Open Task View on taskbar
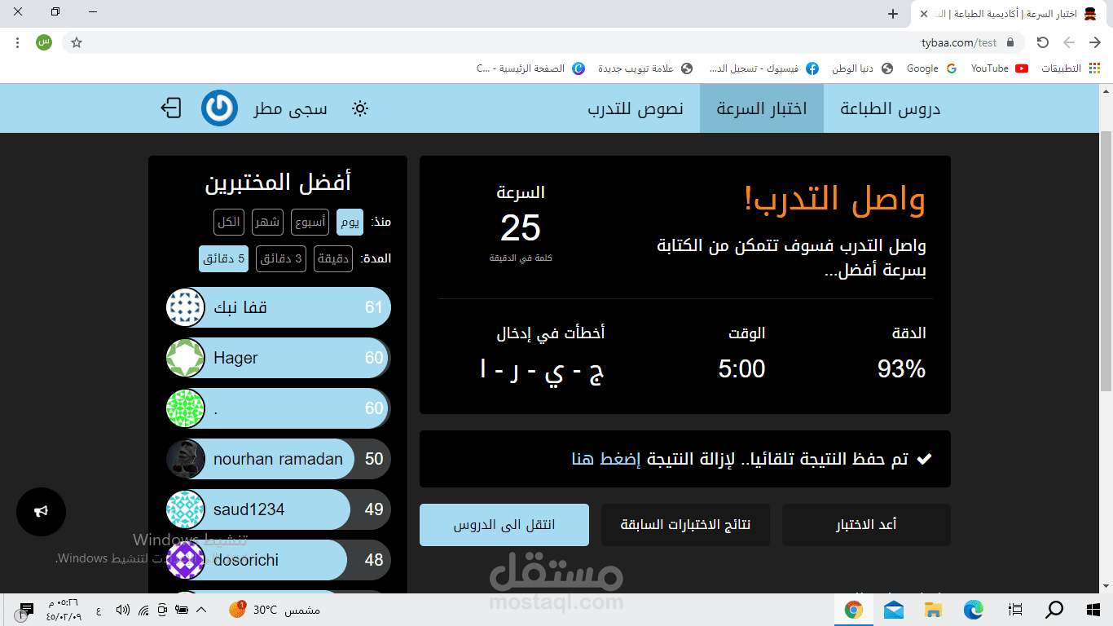 click(1015, 609)
